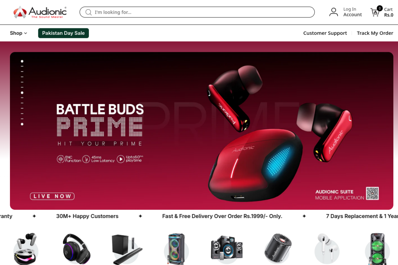The width and height of the screenshot is (398, 265).
Task: Click the Audionic logo
Action: click(x=40, y=12)
